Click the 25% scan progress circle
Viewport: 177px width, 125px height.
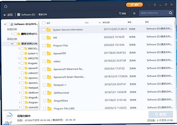(x=9, y=116)
